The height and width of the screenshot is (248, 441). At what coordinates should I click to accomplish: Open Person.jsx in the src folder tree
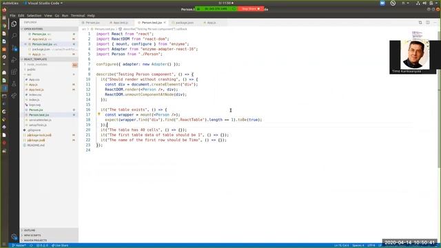click(36, 110)
